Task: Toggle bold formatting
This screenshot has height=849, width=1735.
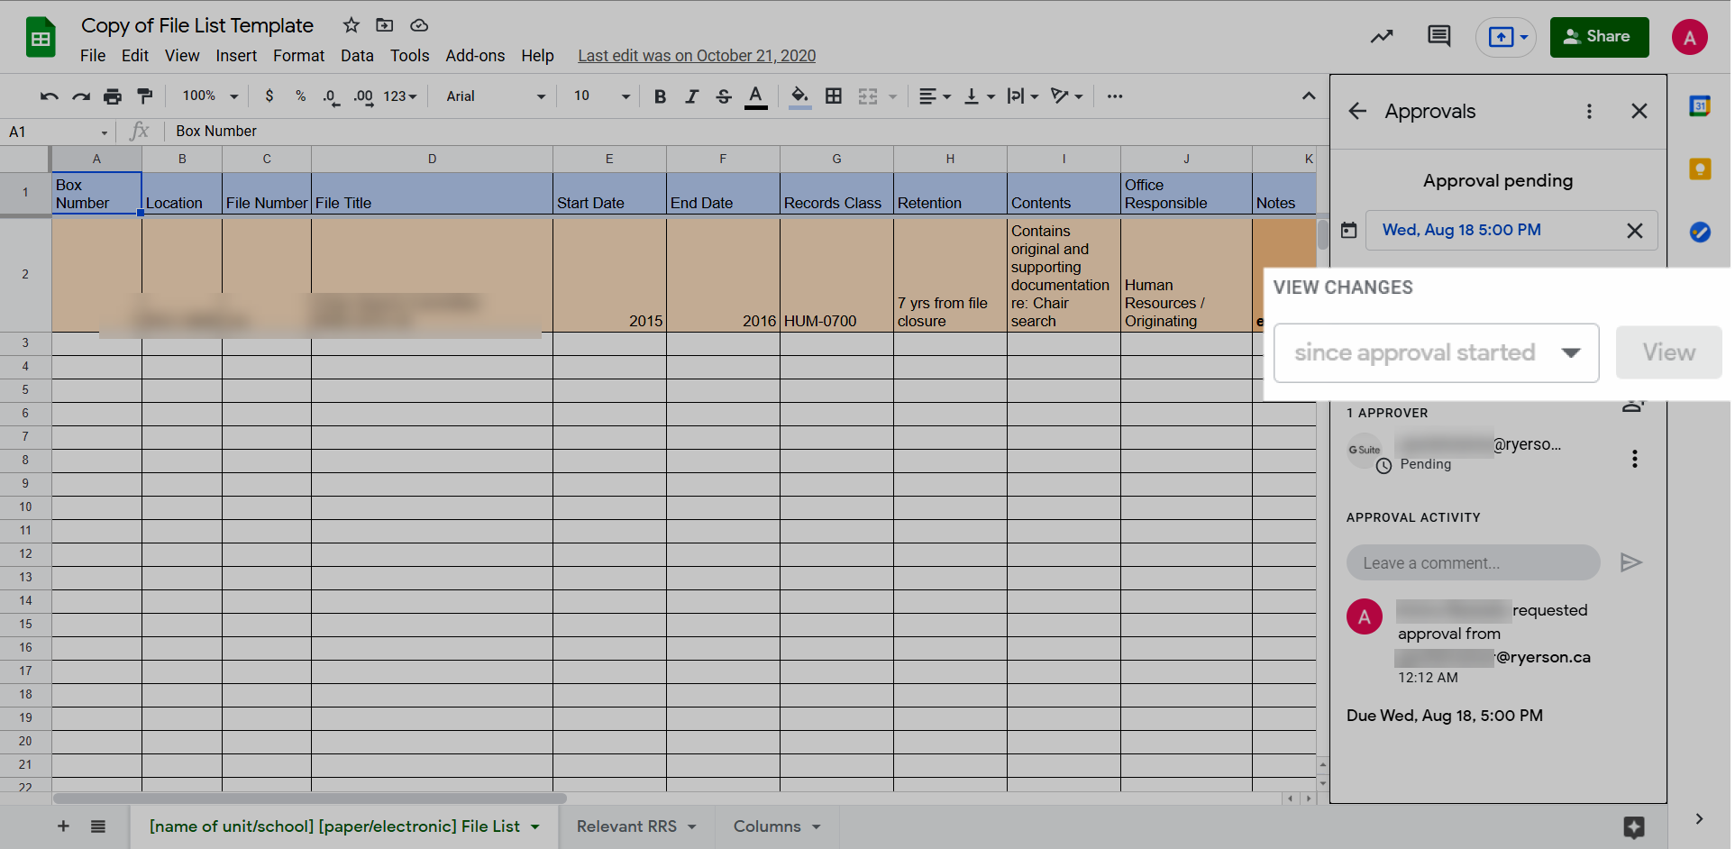Action: 660,96
